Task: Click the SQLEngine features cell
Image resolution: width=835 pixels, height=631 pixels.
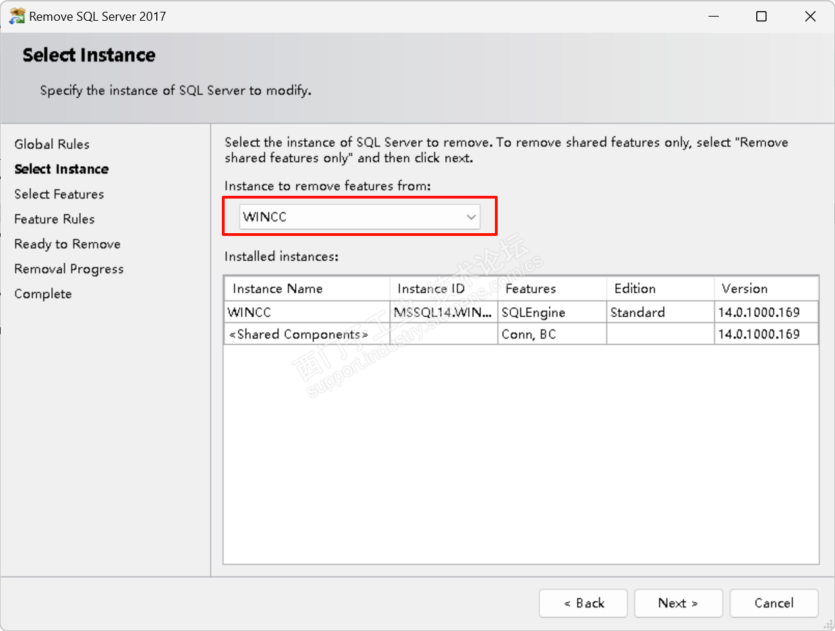Action: pos(552,312)
